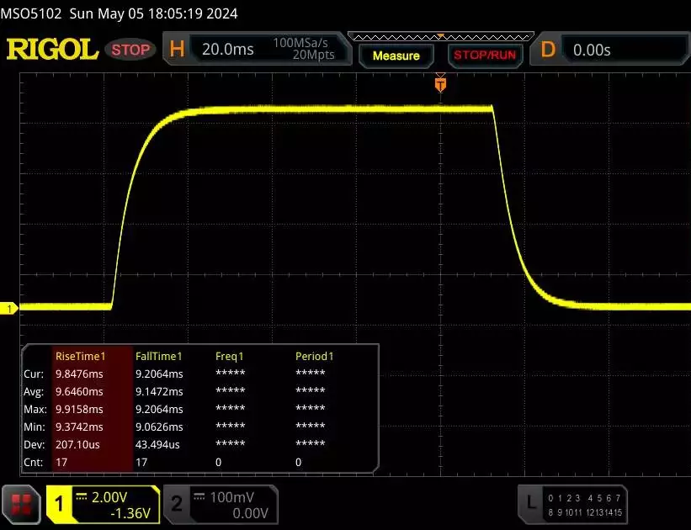
Task: Open the horizontal timebase H setting
Action: tap(177, 49)
